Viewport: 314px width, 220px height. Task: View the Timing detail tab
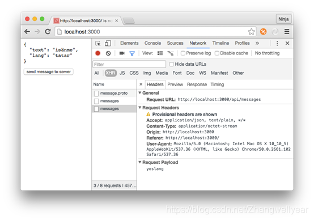coord(217,84)
